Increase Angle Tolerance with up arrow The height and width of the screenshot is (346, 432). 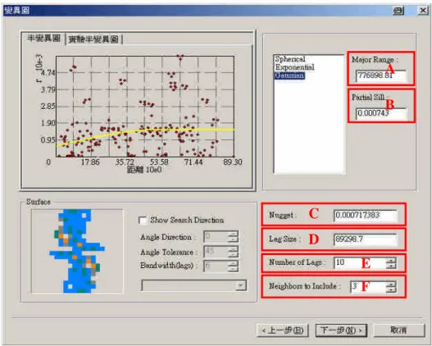tap(233, 248)
